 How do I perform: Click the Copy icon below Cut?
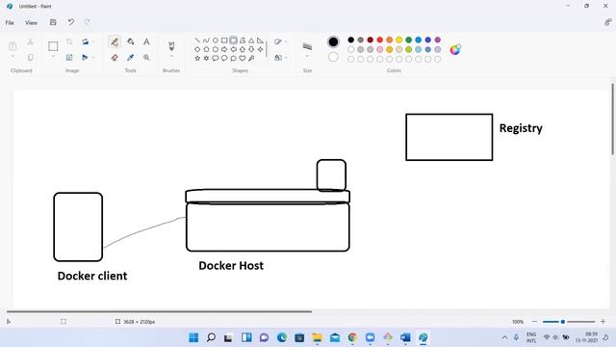click(30, 58)
